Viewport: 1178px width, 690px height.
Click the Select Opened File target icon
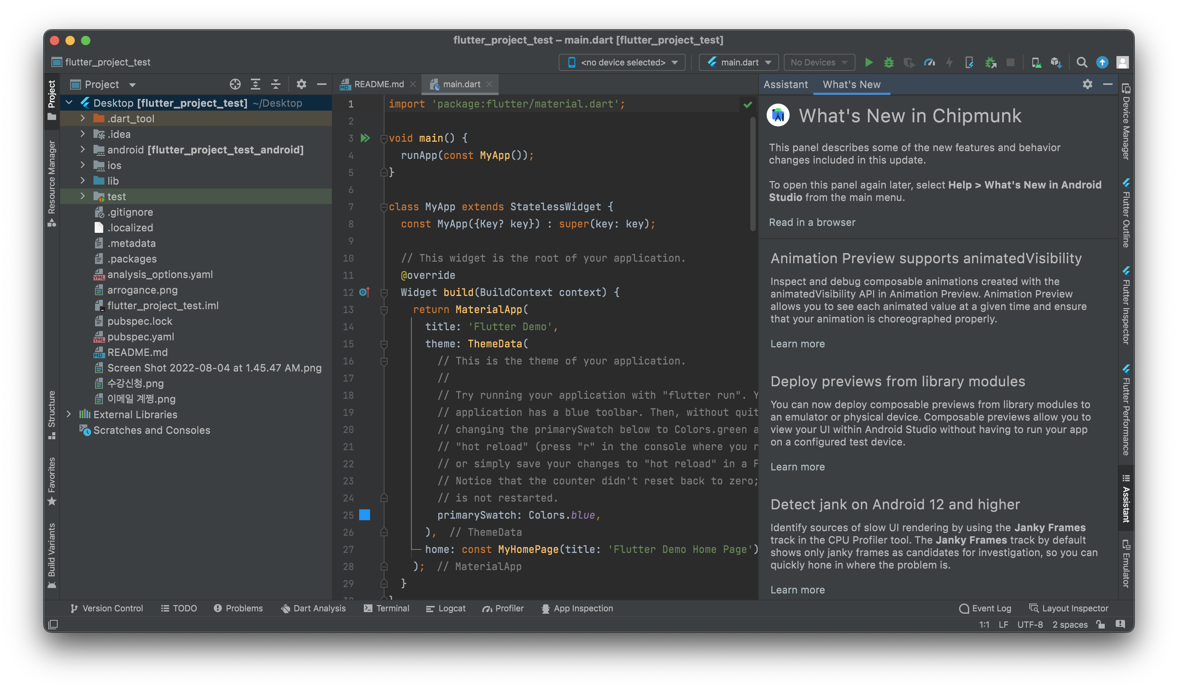click(235, 84)
